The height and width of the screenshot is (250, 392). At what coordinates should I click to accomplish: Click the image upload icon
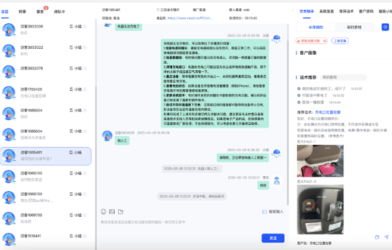(112, 211)
